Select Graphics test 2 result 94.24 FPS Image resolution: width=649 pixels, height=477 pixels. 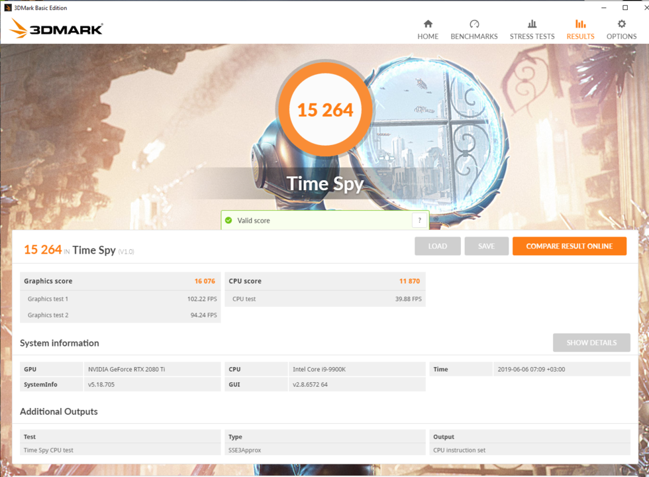coord(204,315)
